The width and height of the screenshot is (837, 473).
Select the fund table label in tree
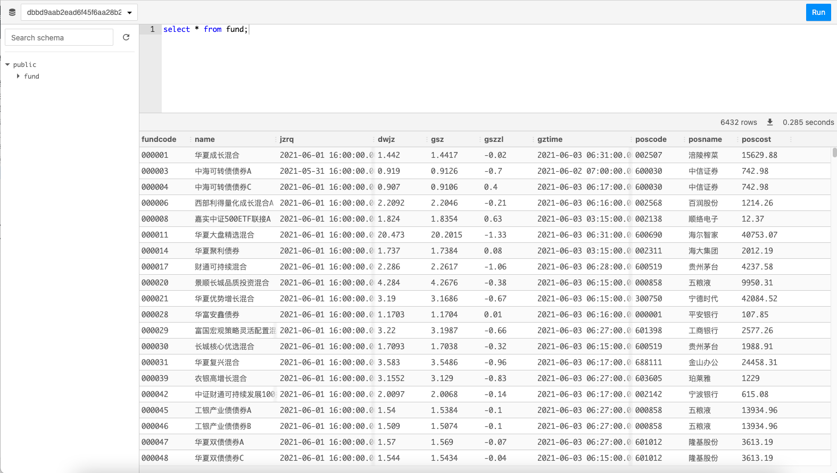click(31, 76)
